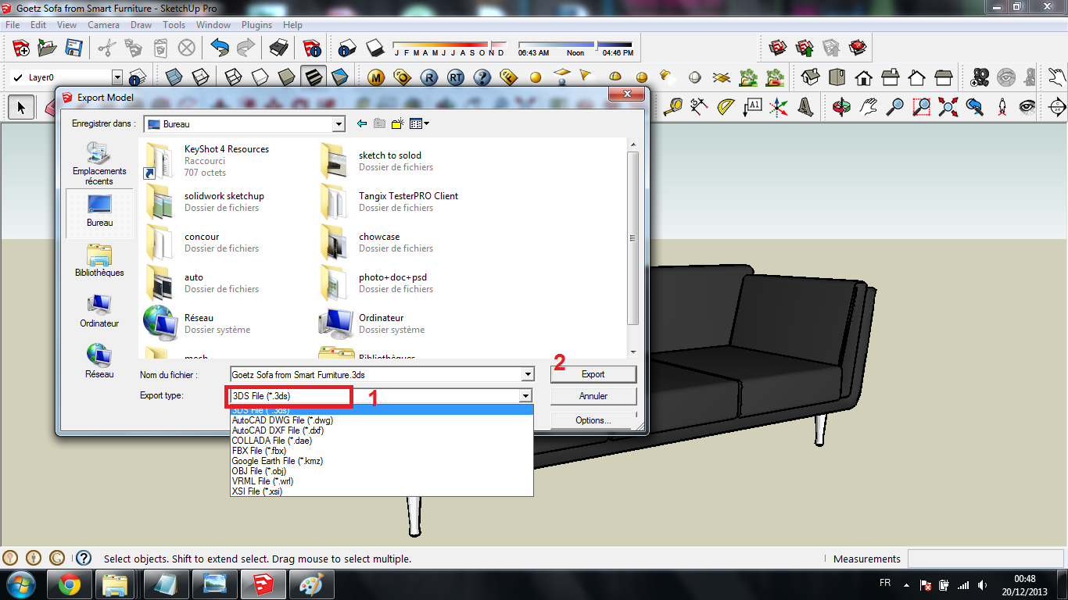Screen dimensions: 1068x600
Task: Open Model Info icon
Action: tap(312, 48)
